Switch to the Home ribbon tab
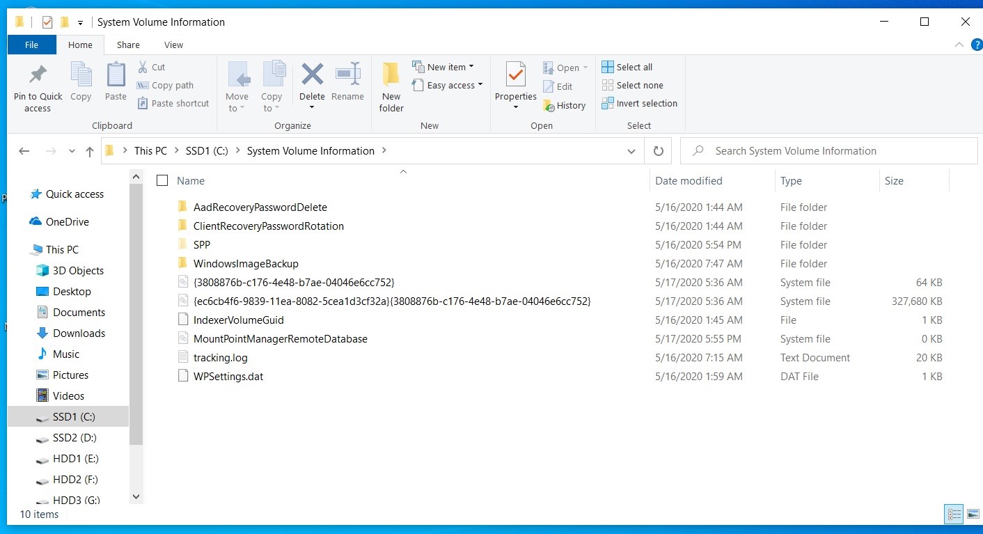This screenshot has width=983, height=534. click(80, 45)
